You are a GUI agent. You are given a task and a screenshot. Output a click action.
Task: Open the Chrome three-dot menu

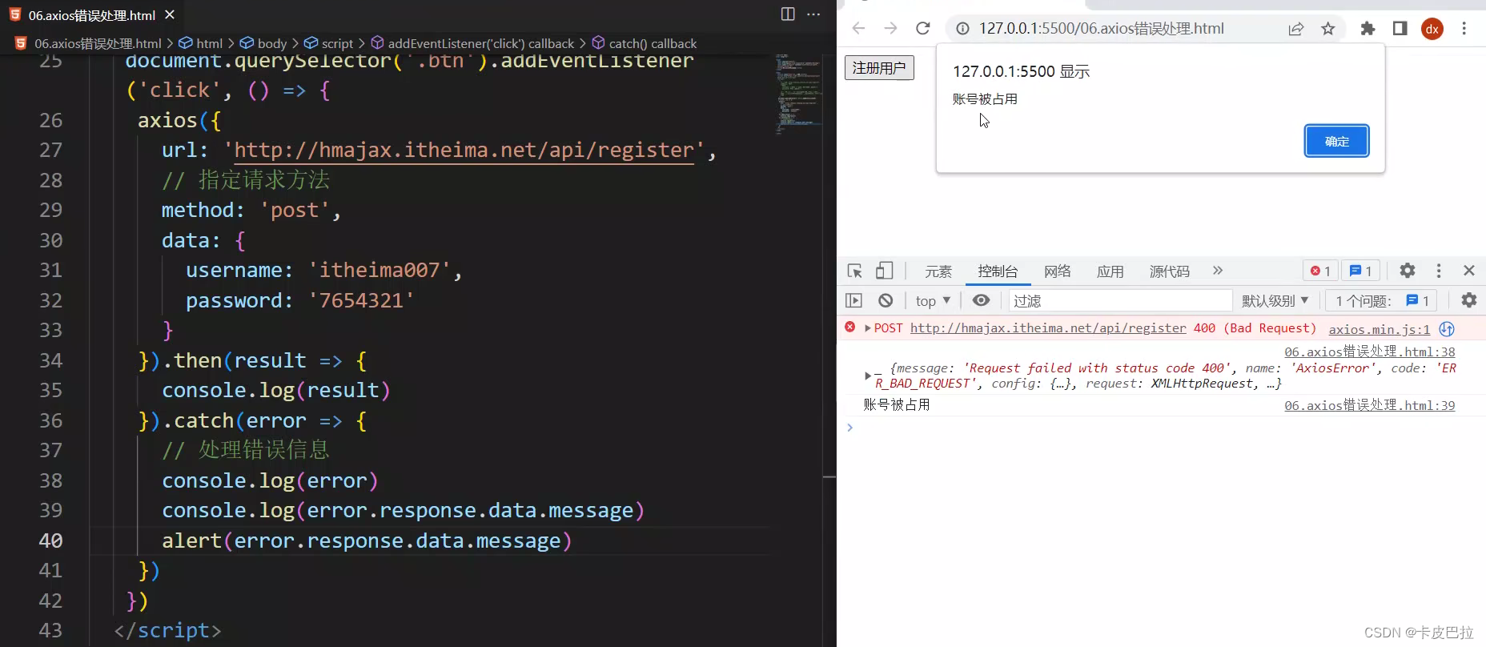(1464, 29)
